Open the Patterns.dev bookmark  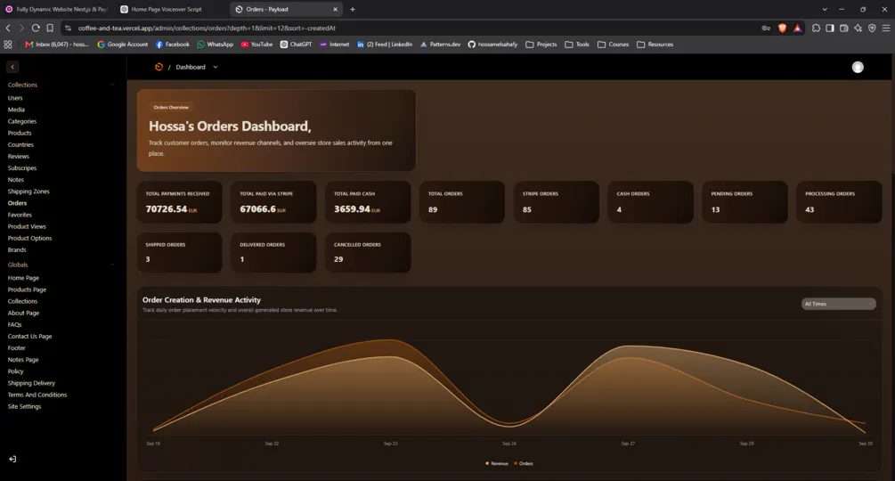coord(440,45)
